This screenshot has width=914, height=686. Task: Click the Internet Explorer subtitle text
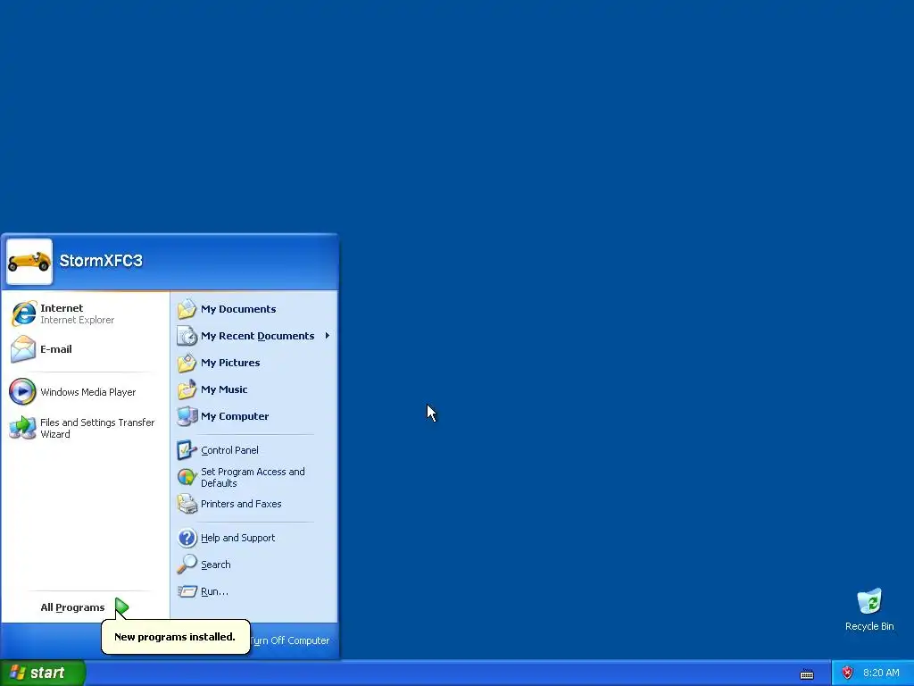(77, 321)
